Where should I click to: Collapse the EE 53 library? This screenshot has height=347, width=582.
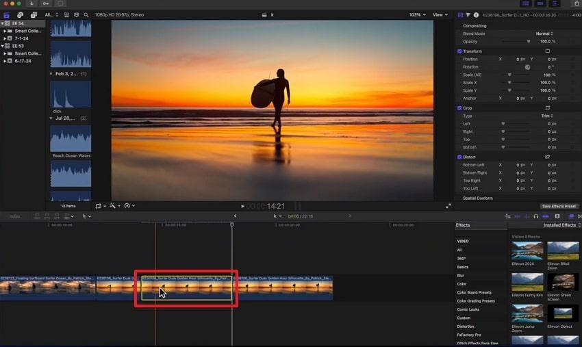click(x=2, y=46)
